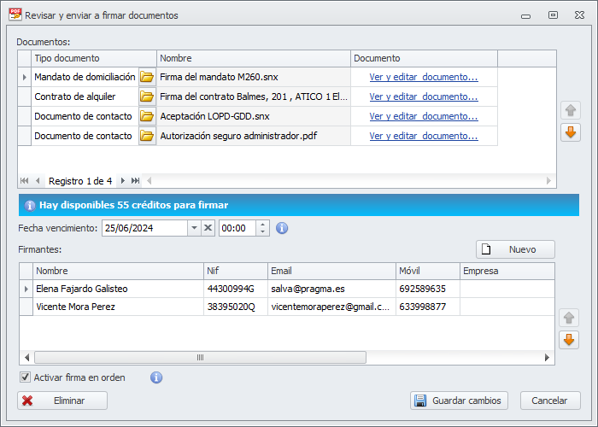The width and height of the screenshot is (598, 427).
Task: Click mobile cell 633998877
Action: (x=428, y=307)
